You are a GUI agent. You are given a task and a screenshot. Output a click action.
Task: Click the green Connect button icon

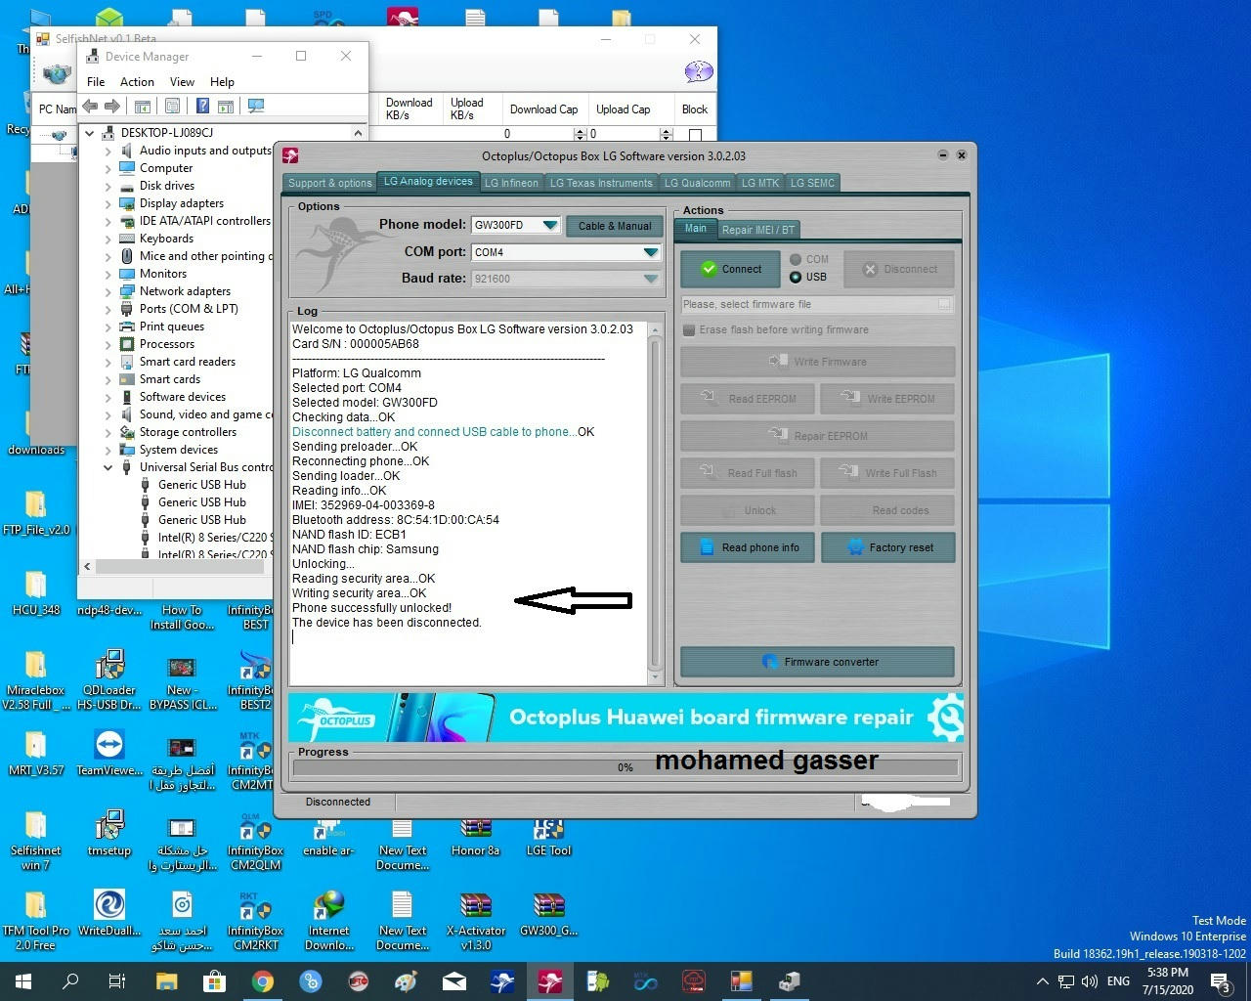tap(710, 269)
